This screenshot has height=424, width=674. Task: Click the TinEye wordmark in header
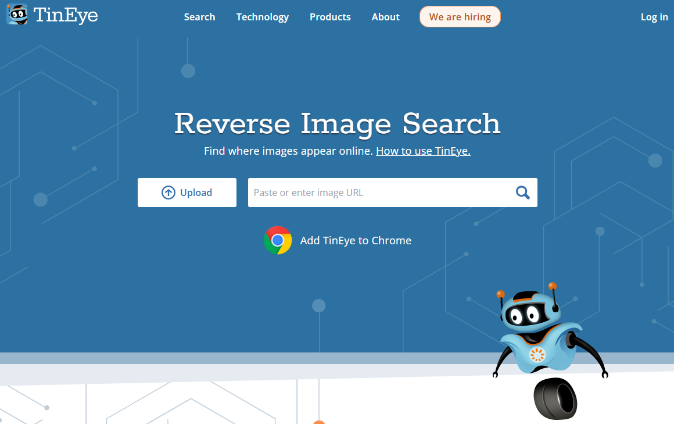tap(66, 16)
